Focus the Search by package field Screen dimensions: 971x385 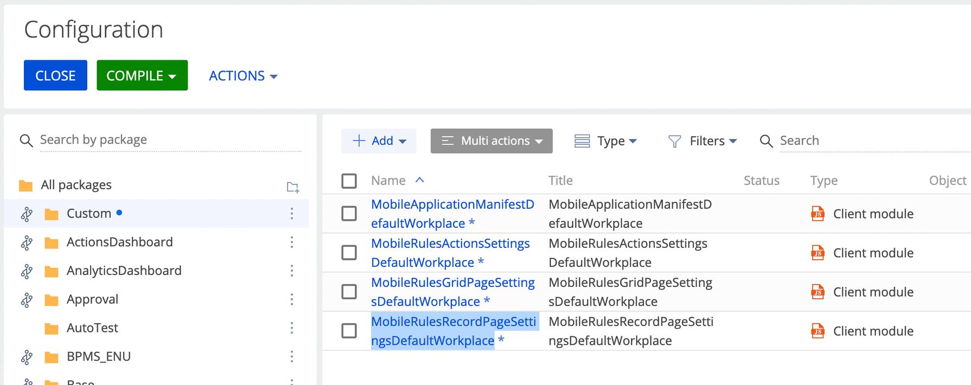coord(170,140)
